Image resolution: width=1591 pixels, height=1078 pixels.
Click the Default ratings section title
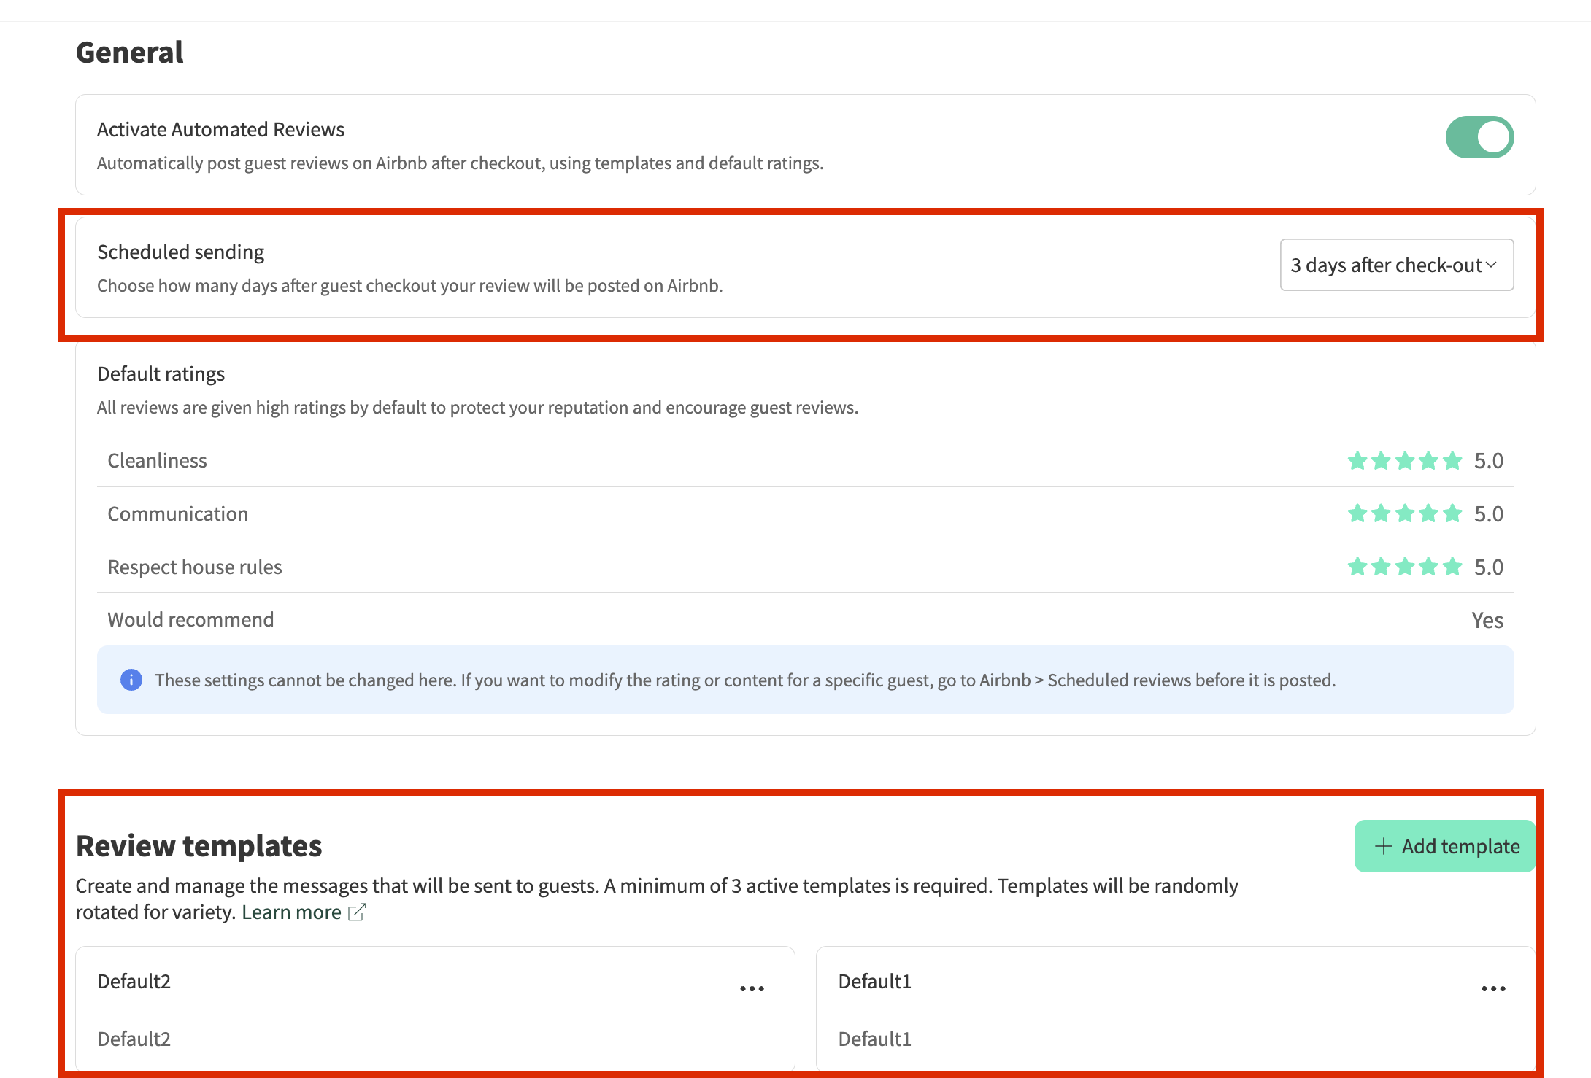coord(161,374)
